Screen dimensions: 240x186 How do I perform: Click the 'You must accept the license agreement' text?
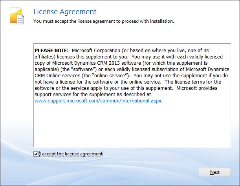click(x=104, y=21)
